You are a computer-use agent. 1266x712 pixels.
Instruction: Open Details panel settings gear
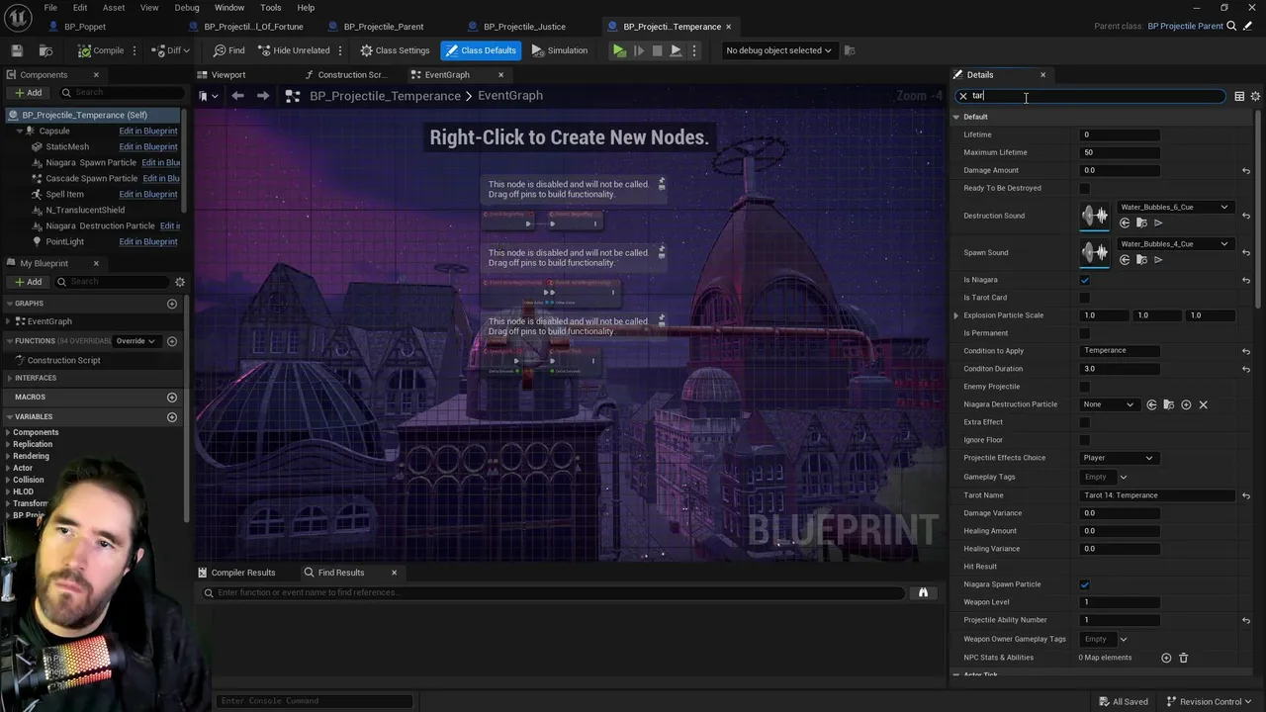click(x=1255, y=96)
